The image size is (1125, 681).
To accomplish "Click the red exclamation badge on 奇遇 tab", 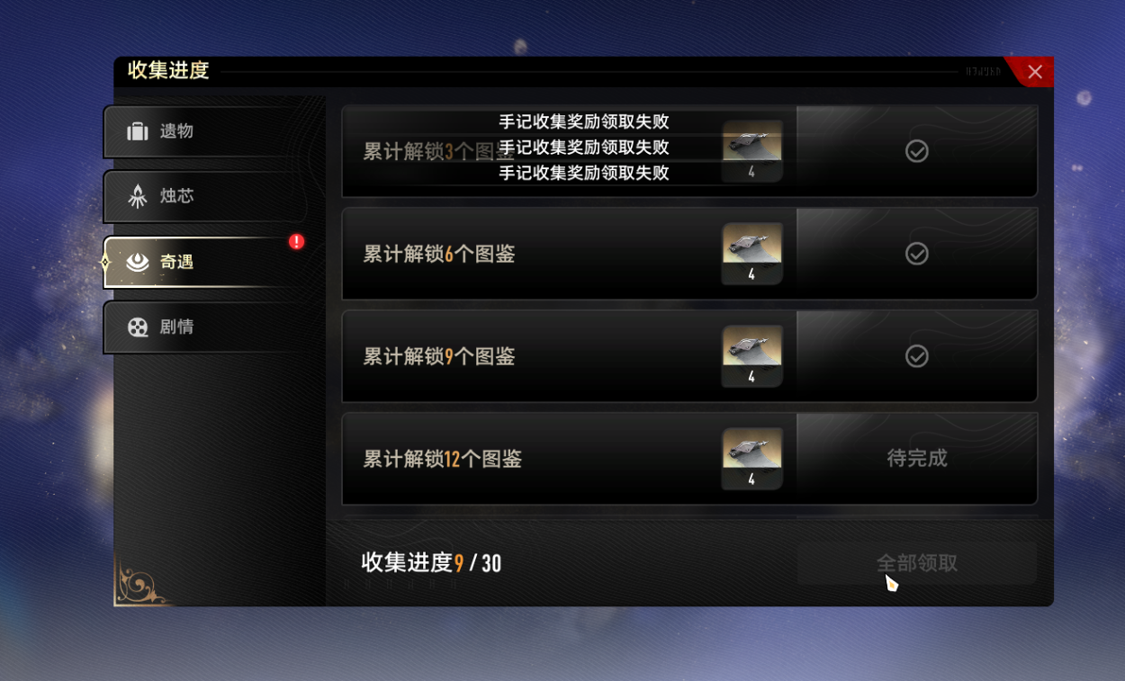I will pos(296,241).
